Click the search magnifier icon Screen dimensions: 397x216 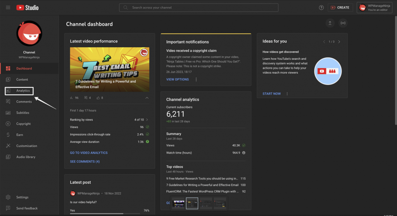coord(126,8)
